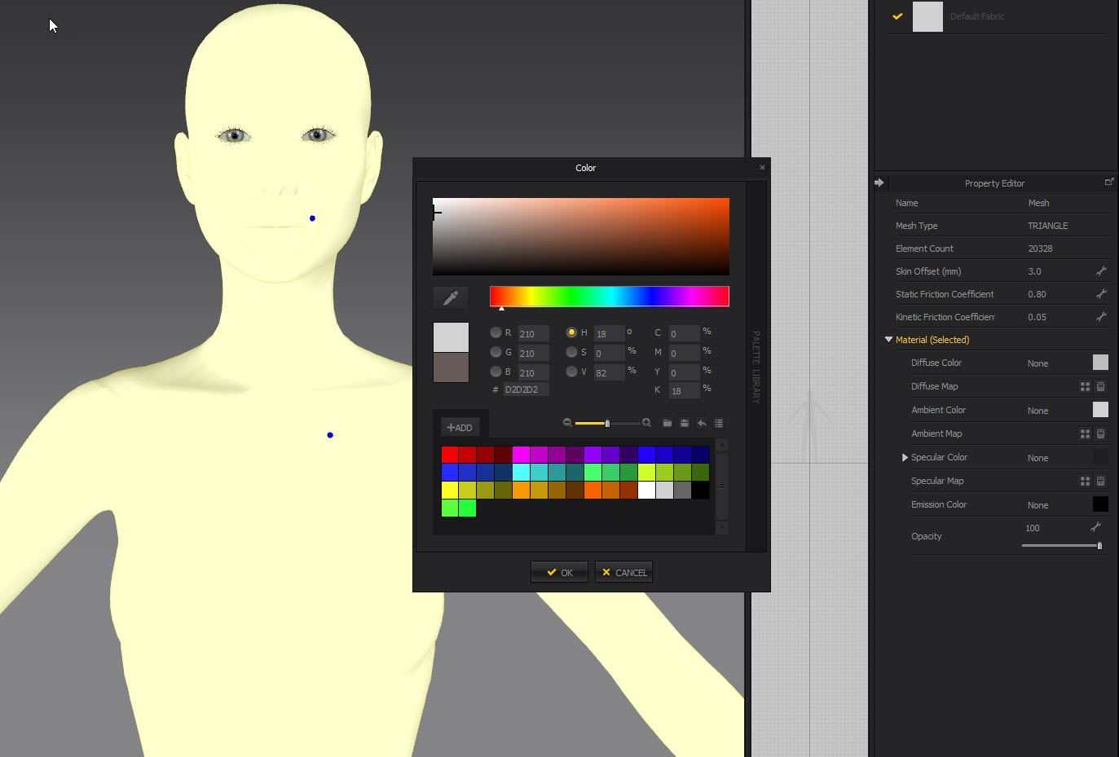Select the yellow palette swatch
The height and width of the screenshot is (757, 1119).
(450, 491)
